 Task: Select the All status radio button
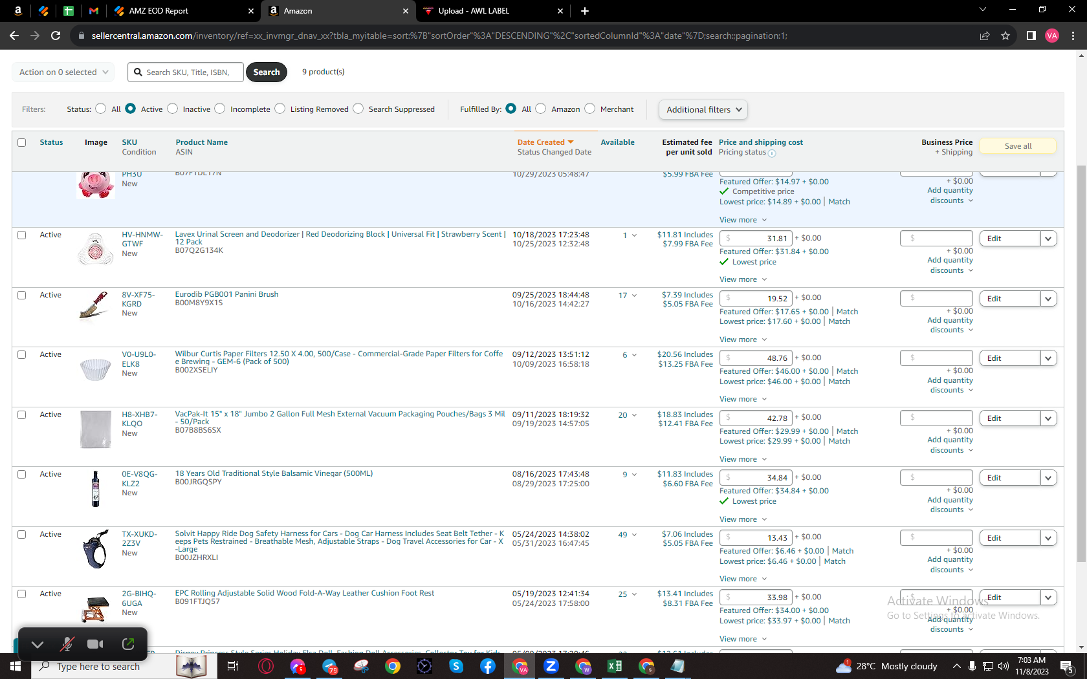(100, 109)
